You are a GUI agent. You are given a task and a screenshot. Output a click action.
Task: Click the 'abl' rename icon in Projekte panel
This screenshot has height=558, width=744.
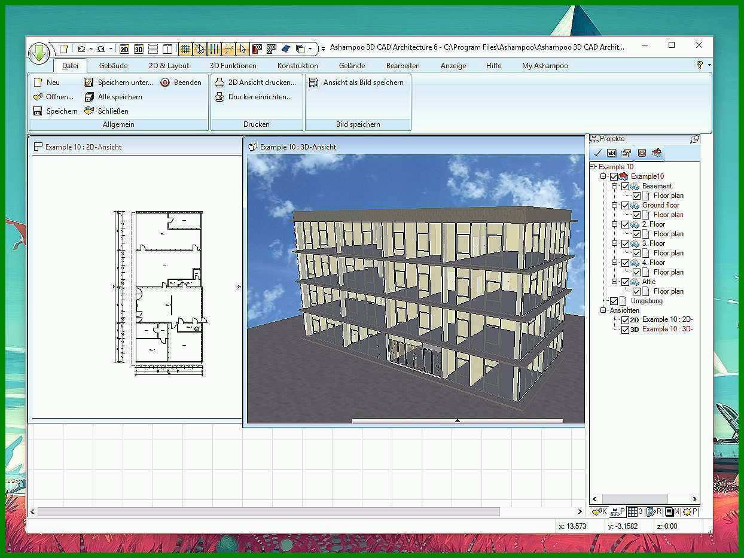click(611, 153)
